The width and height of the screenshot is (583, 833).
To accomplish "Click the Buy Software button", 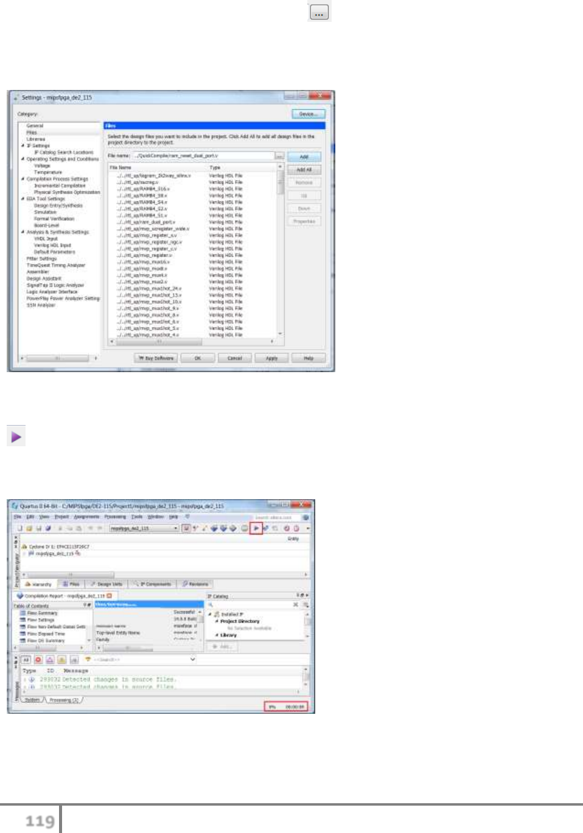I will point(156,358).
